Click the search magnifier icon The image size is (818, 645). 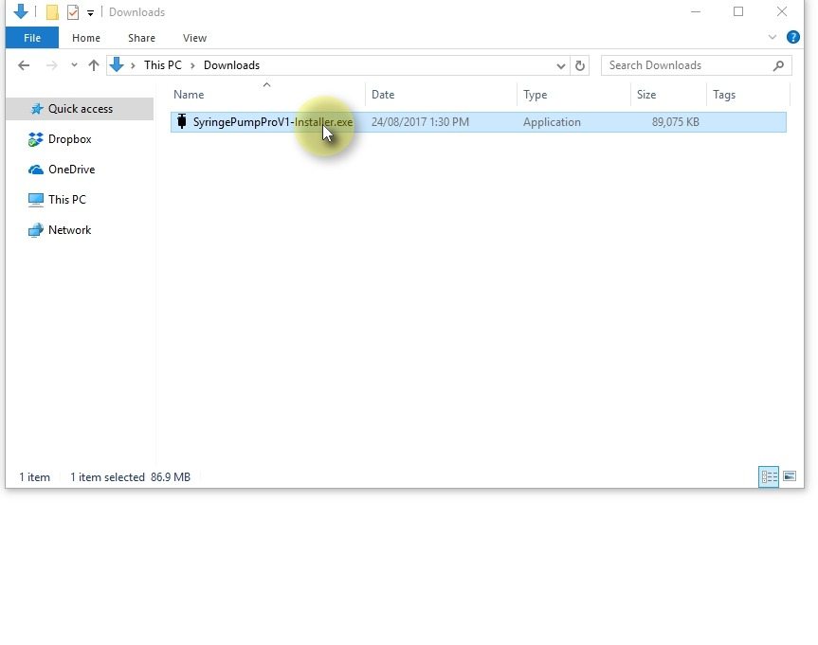click(x=779, y=65)
